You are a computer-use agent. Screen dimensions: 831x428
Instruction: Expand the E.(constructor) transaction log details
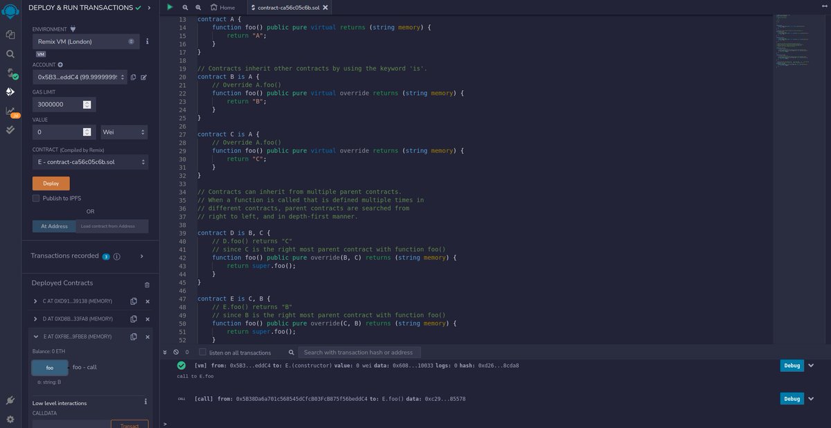(811, 365)
